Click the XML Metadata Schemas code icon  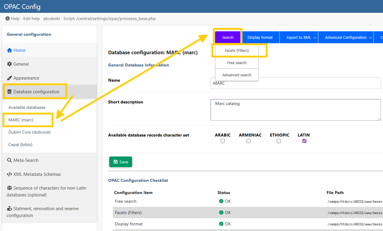(10, 174)
